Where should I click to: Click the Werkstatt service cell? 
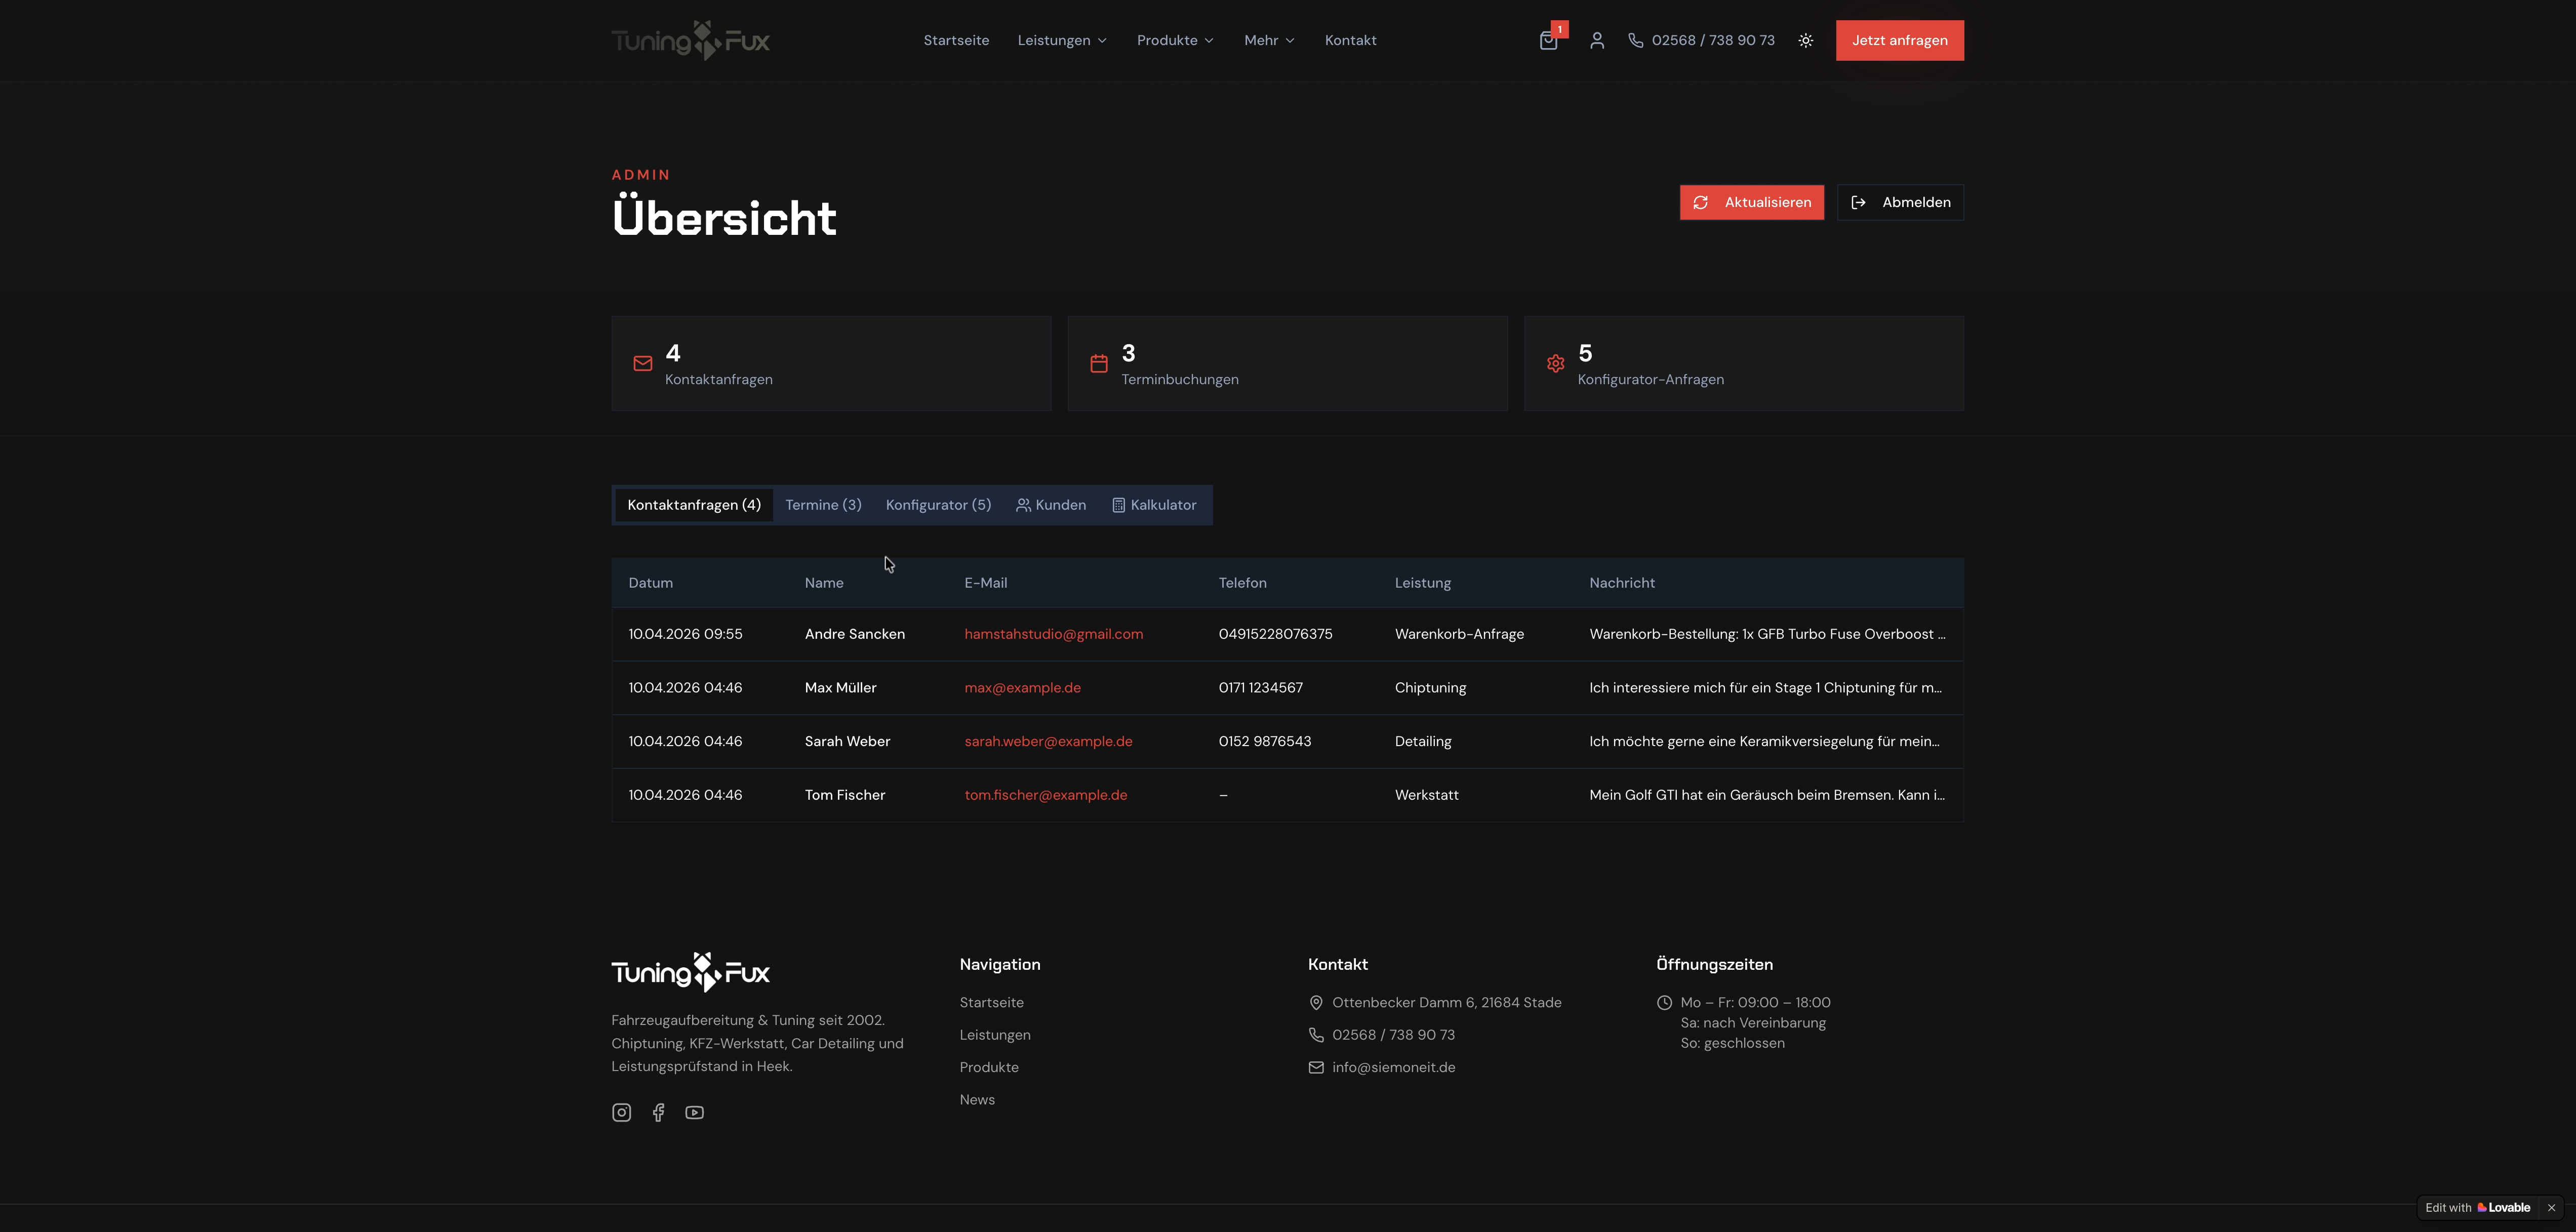1426,796
